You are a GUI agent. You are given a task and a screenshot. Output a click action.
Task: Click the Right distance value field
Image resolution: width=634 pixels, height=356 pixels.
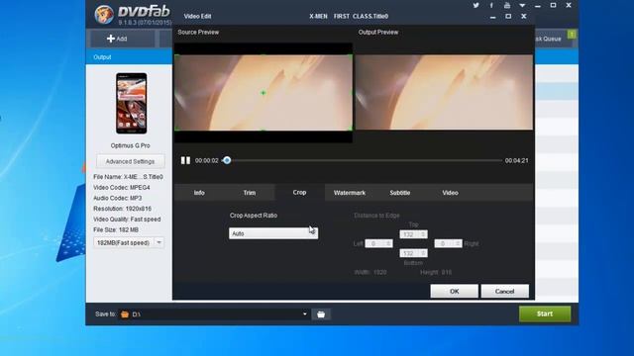(448, 244)
